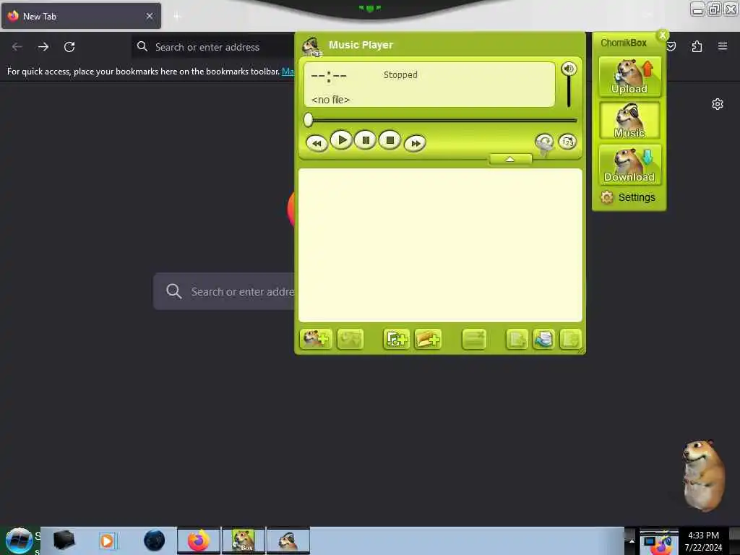Open the Firefox hamburger menu
This screenshot has height=555, width=740.
coord(722,46)
